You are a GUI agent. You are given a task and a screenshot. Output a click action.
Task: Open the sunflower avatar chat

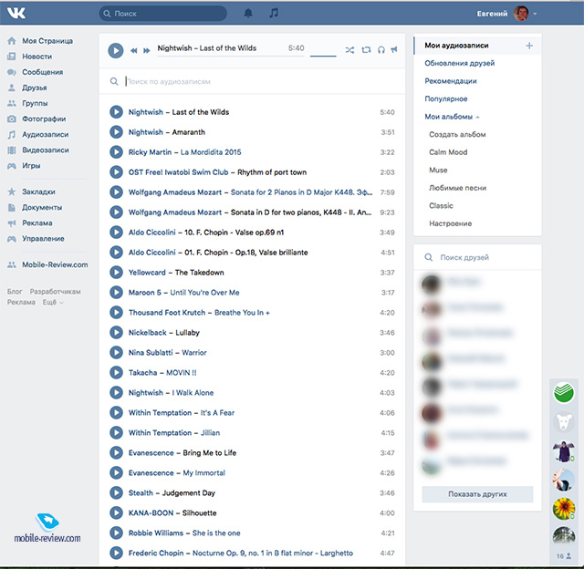coord(564,508)
